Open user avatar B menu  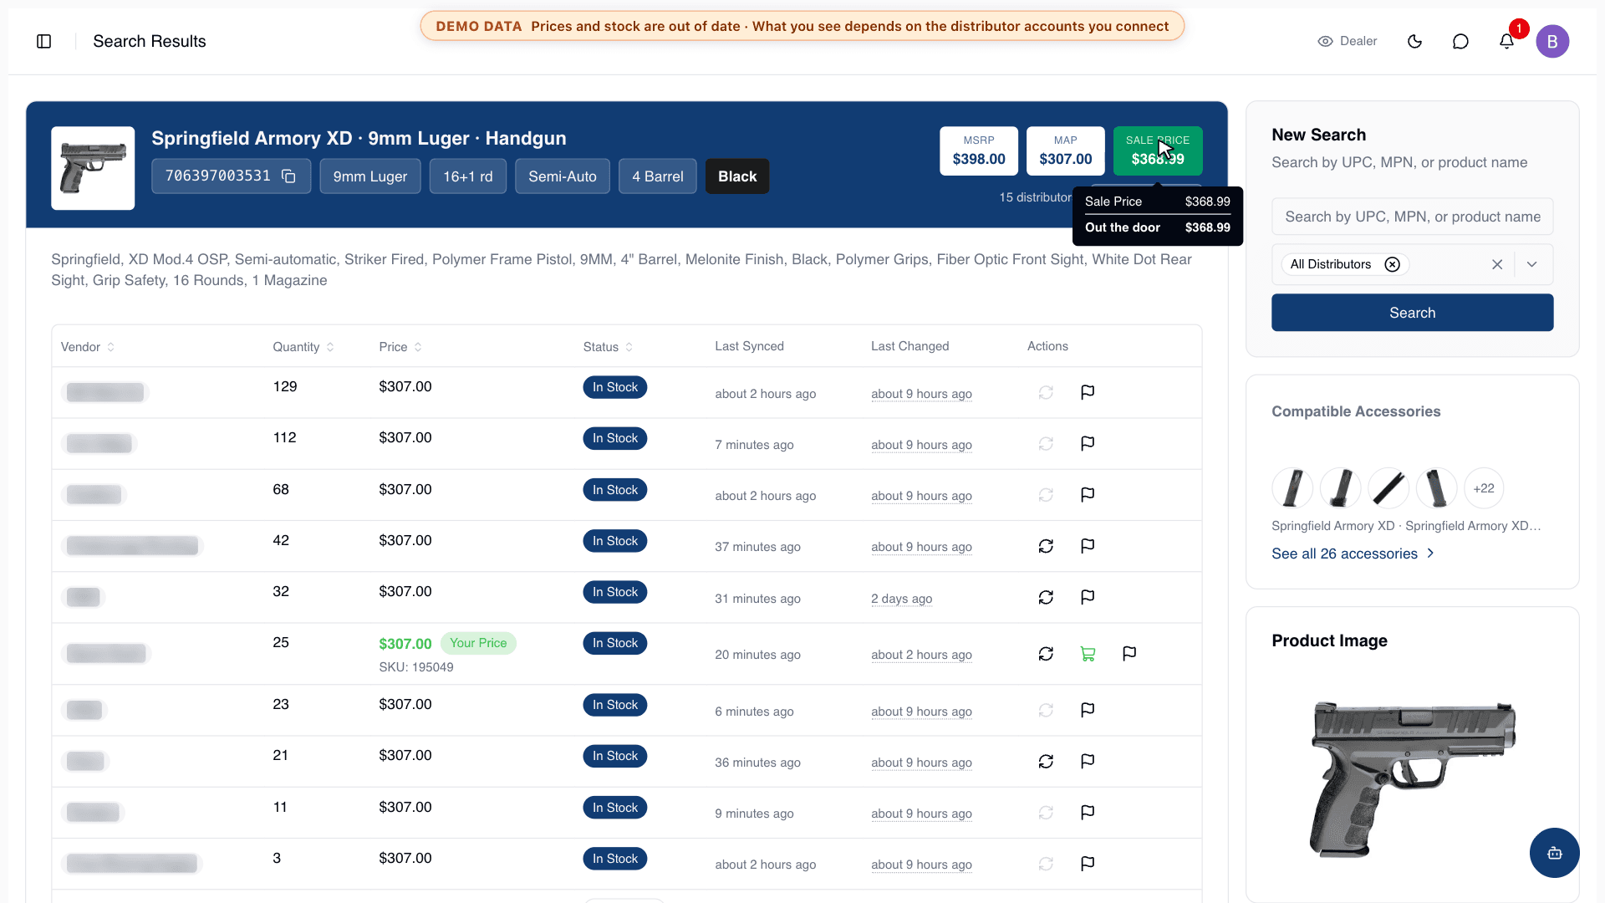pyautogui.click(x=1552, y=41)
